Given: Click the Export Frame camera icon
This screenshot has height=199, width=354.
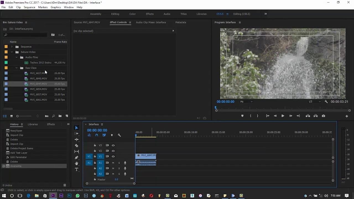Looking at the screenshot, I should 323,116.
